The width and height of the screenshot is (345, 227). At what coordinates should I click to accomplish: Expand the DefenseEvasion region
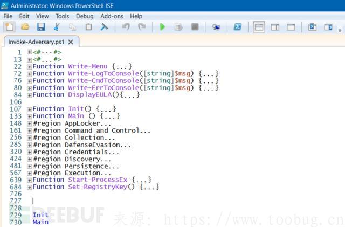[30, 145]
